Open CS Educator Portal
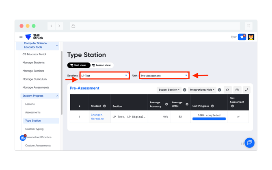Viewport: 272px width, 170px height. [x=34, y=54]
